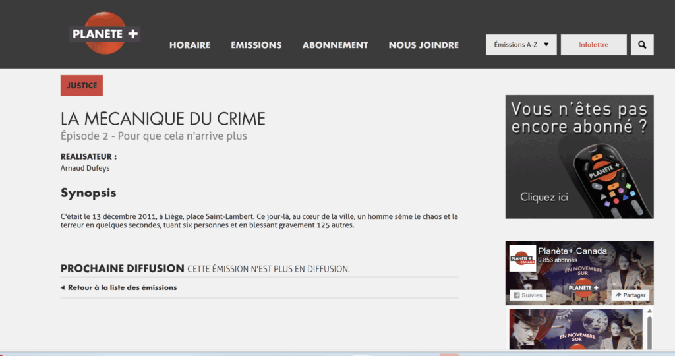Viewport: 675px width, 356px height.
Task: Click the red JUSTICE category tag
Action: (82, 86)
